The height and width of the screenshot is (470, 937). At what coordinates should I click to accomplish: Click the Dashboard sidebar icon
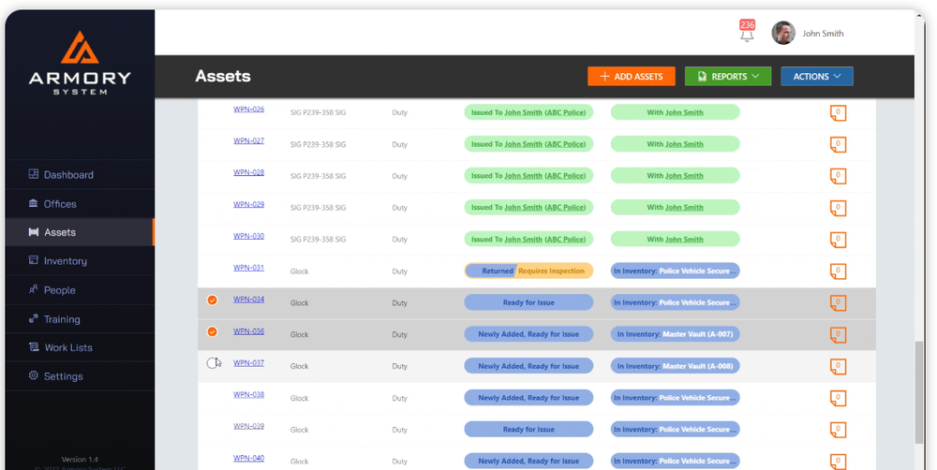click(x=34, y=174)
